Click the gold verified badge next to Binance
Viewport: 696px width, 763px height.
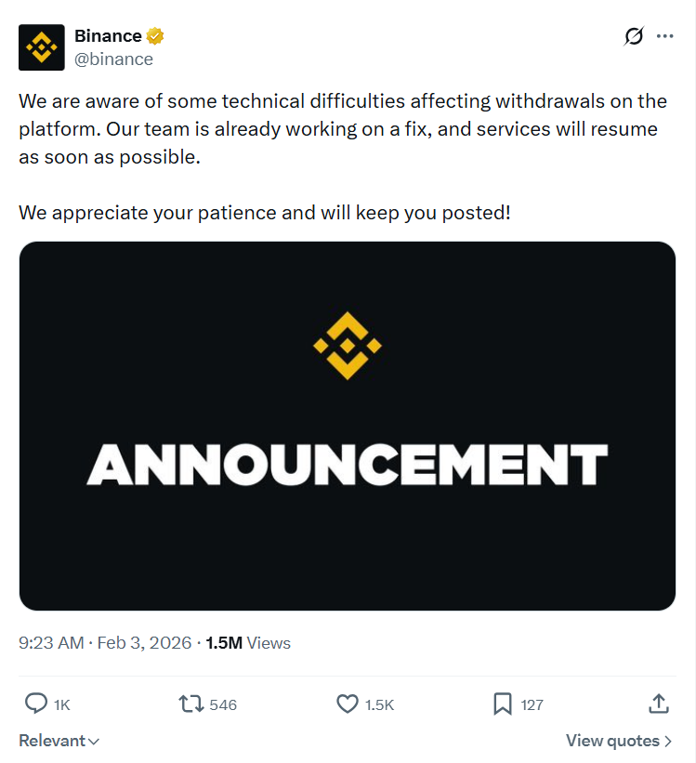[x=154, y=35]
